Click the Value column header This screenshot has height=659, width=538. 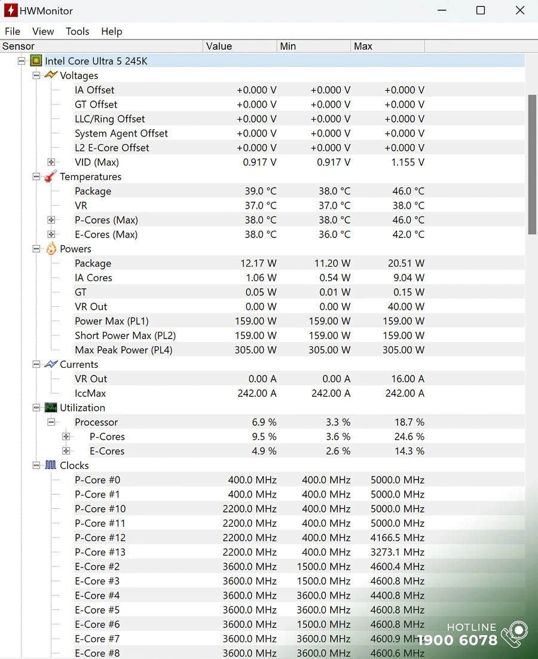point(240,46)
